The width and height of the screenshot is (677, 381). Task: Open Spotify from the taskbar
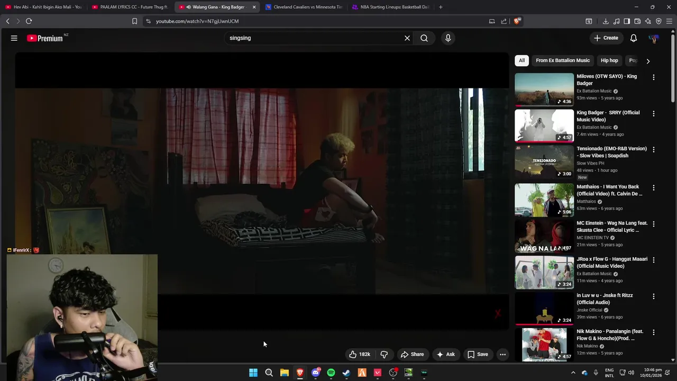(x=331, y=373)
